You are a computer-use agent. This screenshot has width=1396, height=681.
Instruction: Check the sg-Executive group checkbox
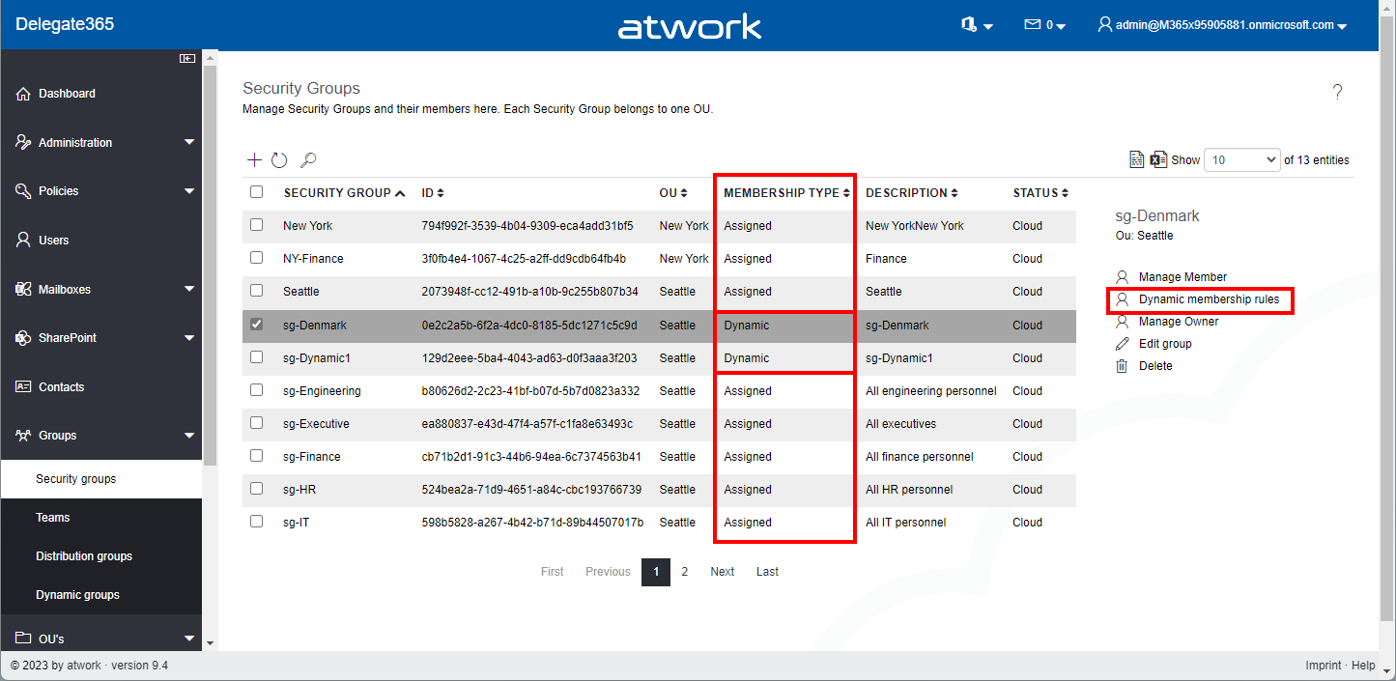point(256,423)
